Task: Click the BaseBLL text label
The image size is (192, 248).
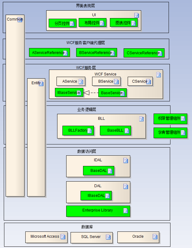Action: tap(115, 130)
